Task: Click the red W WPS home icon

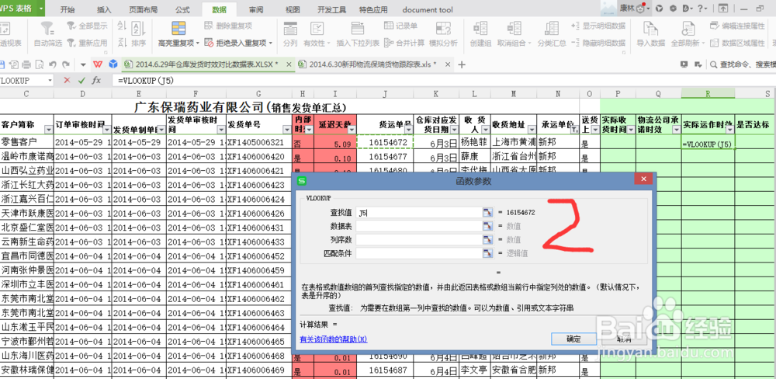Action: point(99,64)
